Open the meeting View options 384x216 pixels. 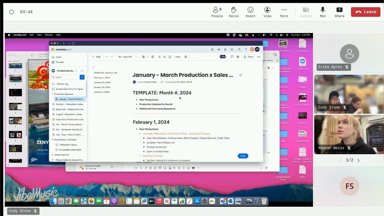click(267, 12)
